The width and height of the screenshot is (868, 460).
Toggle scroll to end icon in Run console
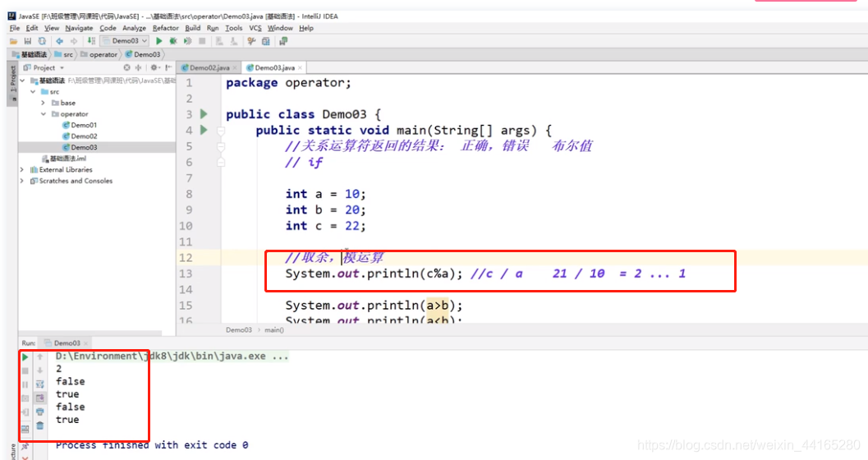(x=40, y=398)
